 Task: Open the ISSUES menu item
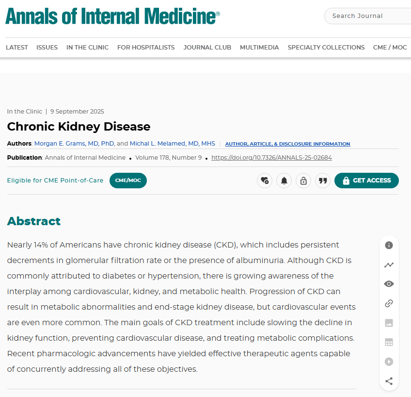(47, 48)
